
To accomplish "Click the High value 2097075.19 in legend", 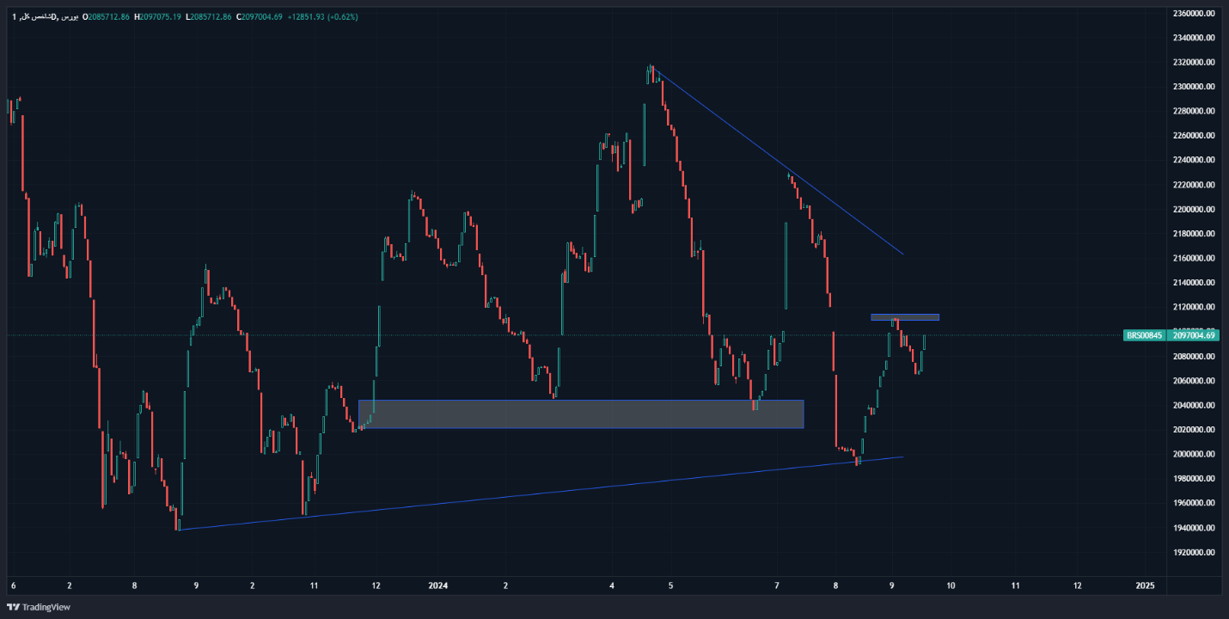I will pyautogui.click(x=160, y=17).
